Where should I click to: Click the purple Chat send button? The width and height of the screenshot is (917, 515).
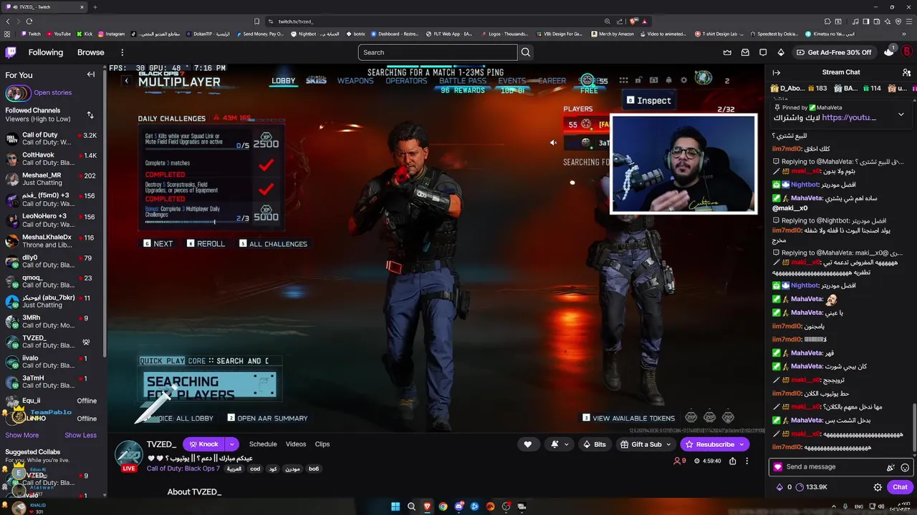click(x=900, y=487)
